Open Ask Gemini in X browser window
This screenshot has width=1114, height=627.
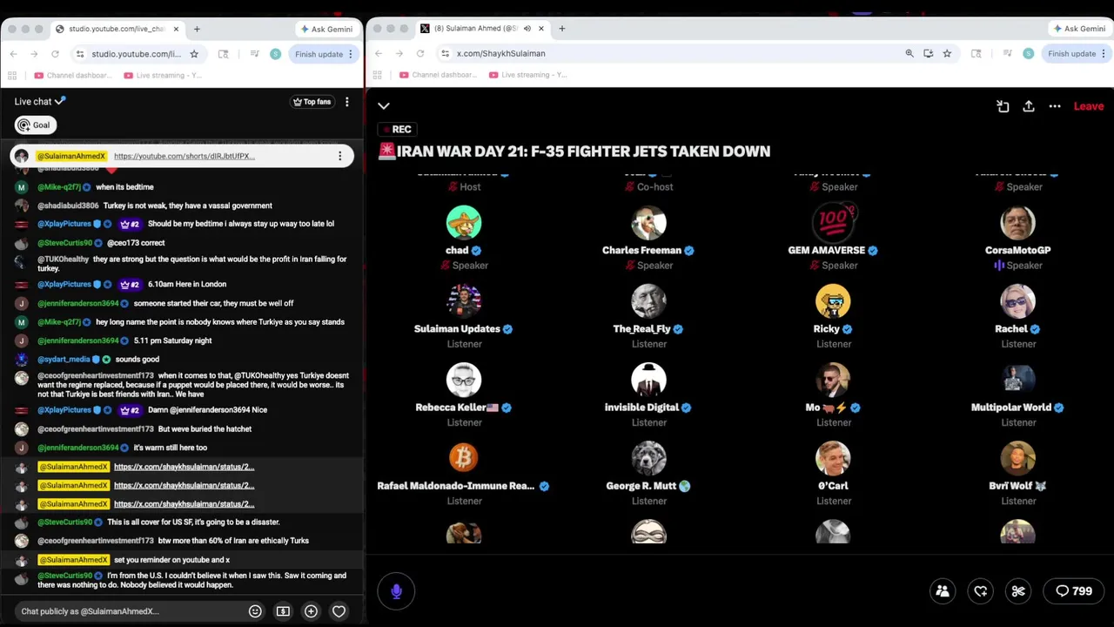tap(1079, 29)
